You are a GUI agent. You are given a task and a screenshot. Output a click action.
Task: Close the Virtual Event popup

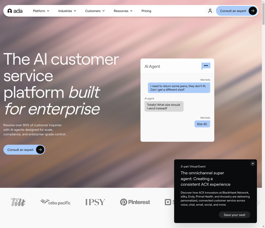253,164
